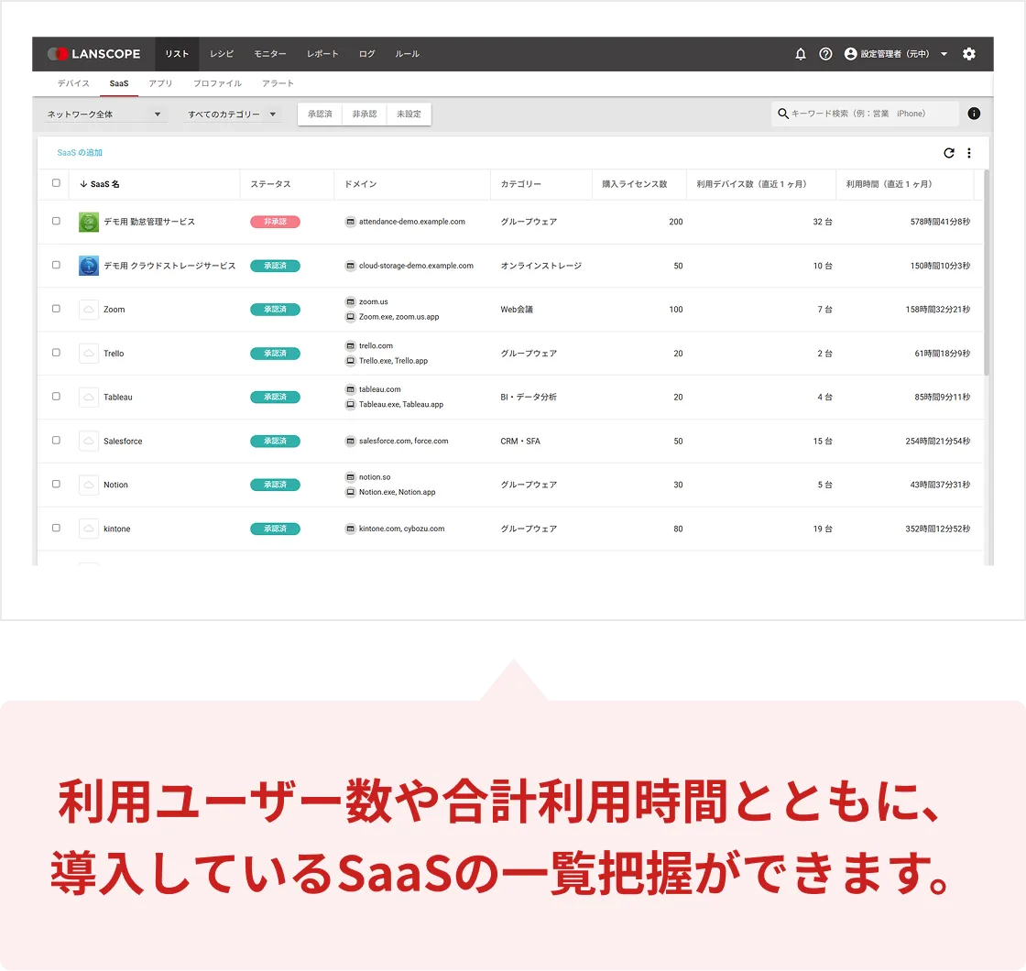
Task: Select the SaaS tab
Action: tap(119, 83)
